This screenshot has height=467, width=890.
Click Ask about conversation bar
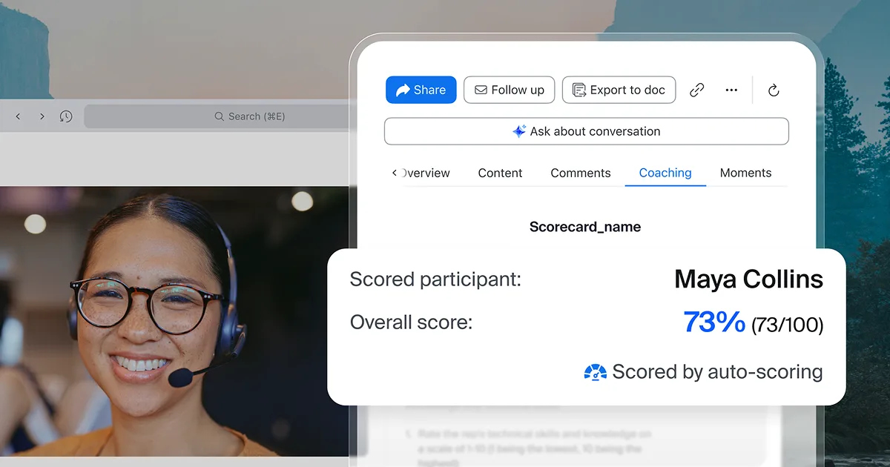586,131
